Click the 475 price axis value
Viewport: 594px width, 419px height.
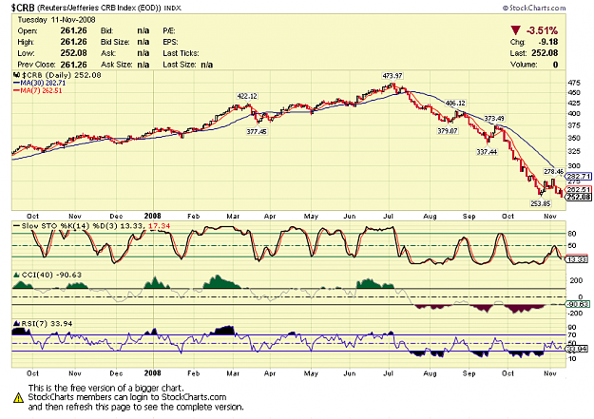pos(574,83)
